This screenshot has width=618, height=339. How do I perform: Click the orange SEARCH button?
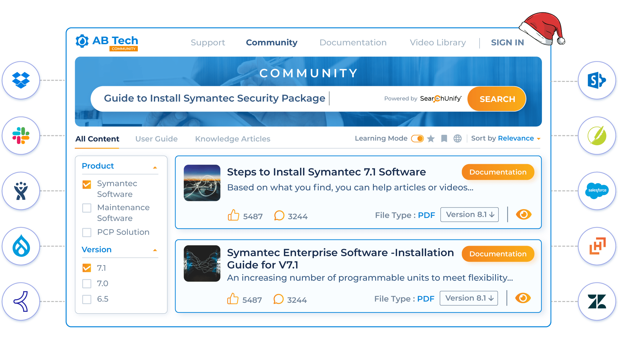coord(497,99)
